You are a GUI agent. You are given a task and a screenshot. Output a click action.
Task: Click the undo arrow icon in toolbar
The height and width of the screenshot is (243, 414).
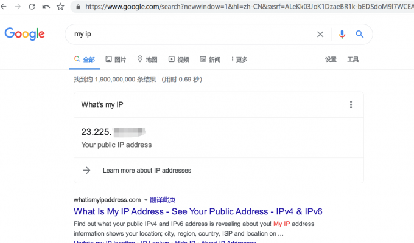tap(46, 7)
